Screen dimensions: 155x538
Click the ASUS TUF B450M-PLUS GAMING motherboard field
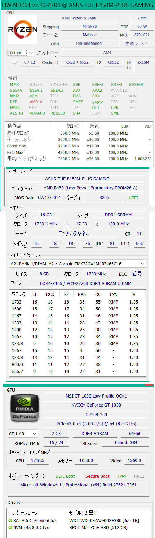[77, 179]
